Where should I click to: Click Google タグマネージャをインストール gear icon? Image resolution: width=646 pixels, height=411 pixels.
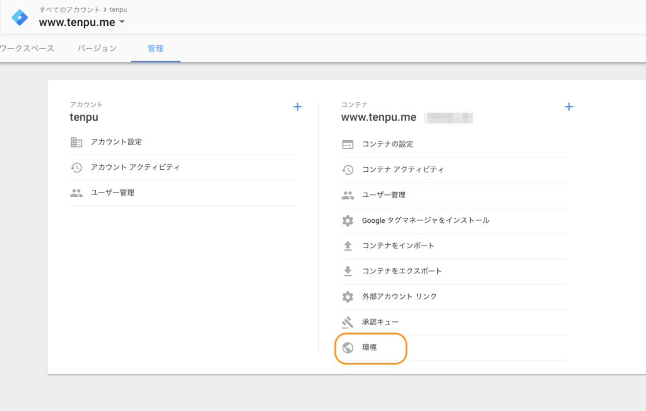click(348, 220)
